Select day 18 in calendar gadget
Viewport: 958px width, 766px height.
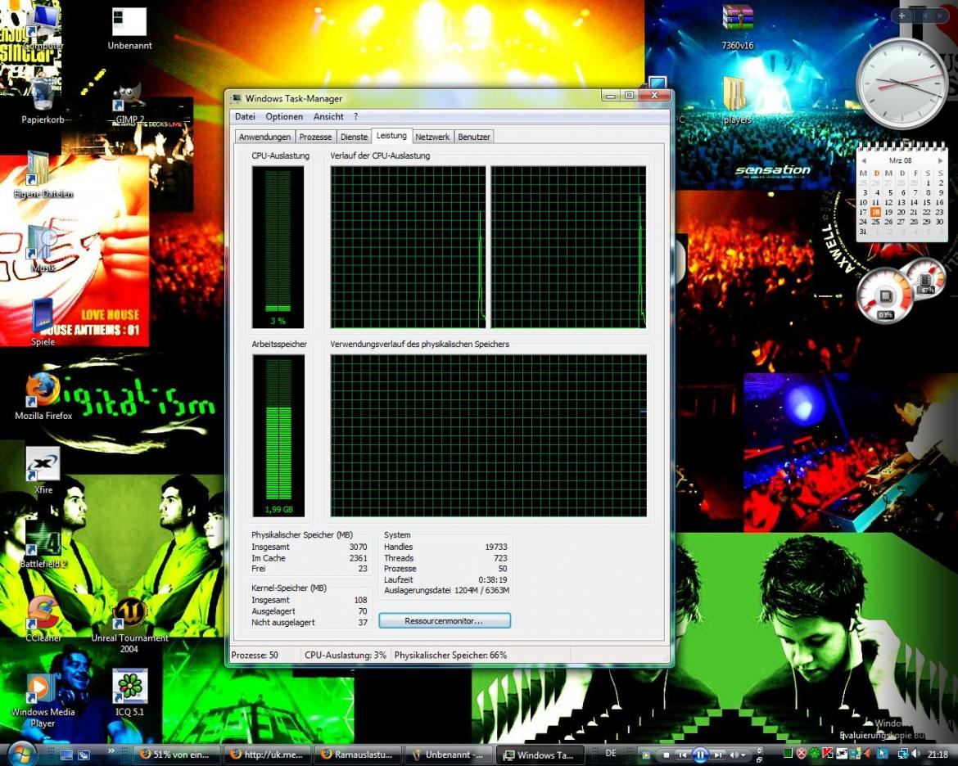tap(875, 211)
